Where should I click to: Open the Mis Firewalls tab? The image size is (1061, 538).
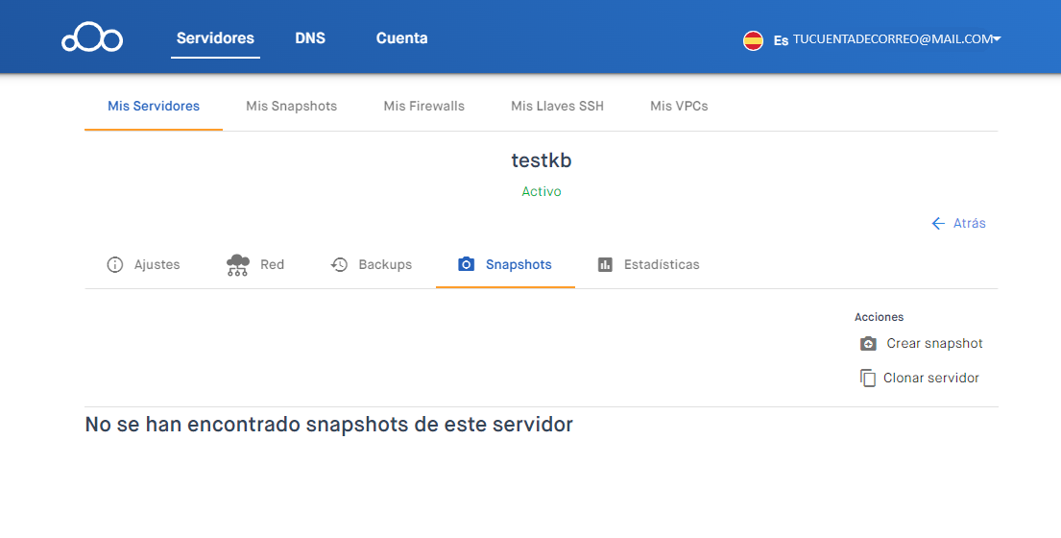pyautogui.click(x=423, y=106)
